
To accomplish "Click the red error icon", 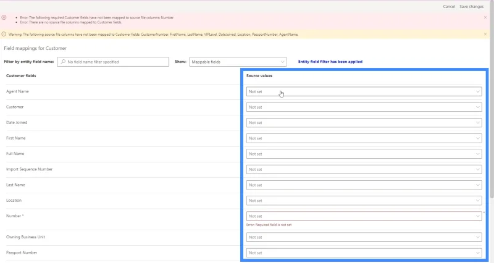I will pos(4,18).
